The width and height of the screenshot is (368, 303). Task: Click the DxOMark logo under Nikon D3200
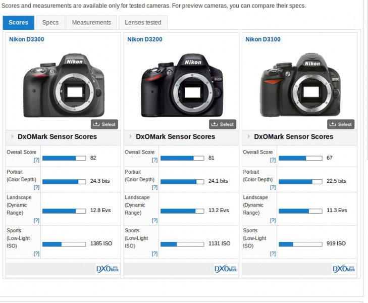(226, 269)
